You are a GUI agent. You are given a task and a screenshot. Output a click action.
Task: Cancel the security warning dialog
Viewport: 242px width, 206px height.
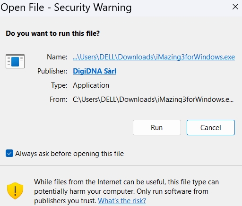click(x=211, y=127)
